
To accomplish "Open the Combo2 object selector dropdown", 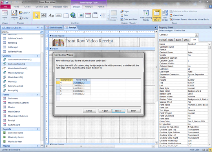I will pos(197,35).
